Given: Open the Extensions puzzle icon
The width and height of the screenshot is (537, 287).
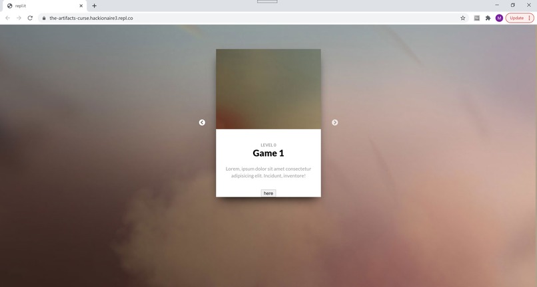Looking at the screenshot, I should click(x=488, y=18).
